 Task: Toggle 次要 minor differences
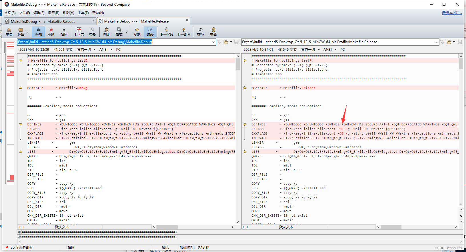click(92, 32)
